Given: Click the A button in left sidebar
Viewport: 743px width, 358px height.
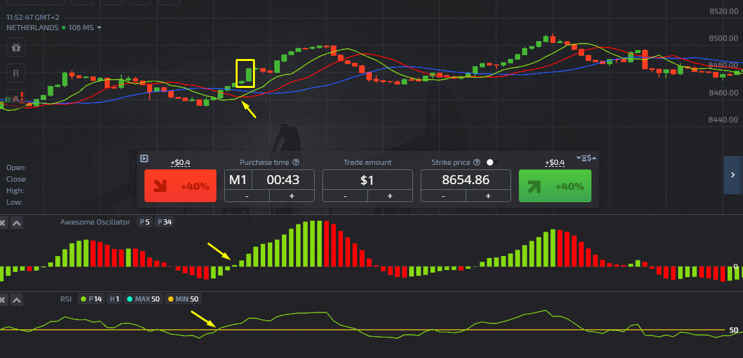Looking at the screenshot, I should point(16,99).
